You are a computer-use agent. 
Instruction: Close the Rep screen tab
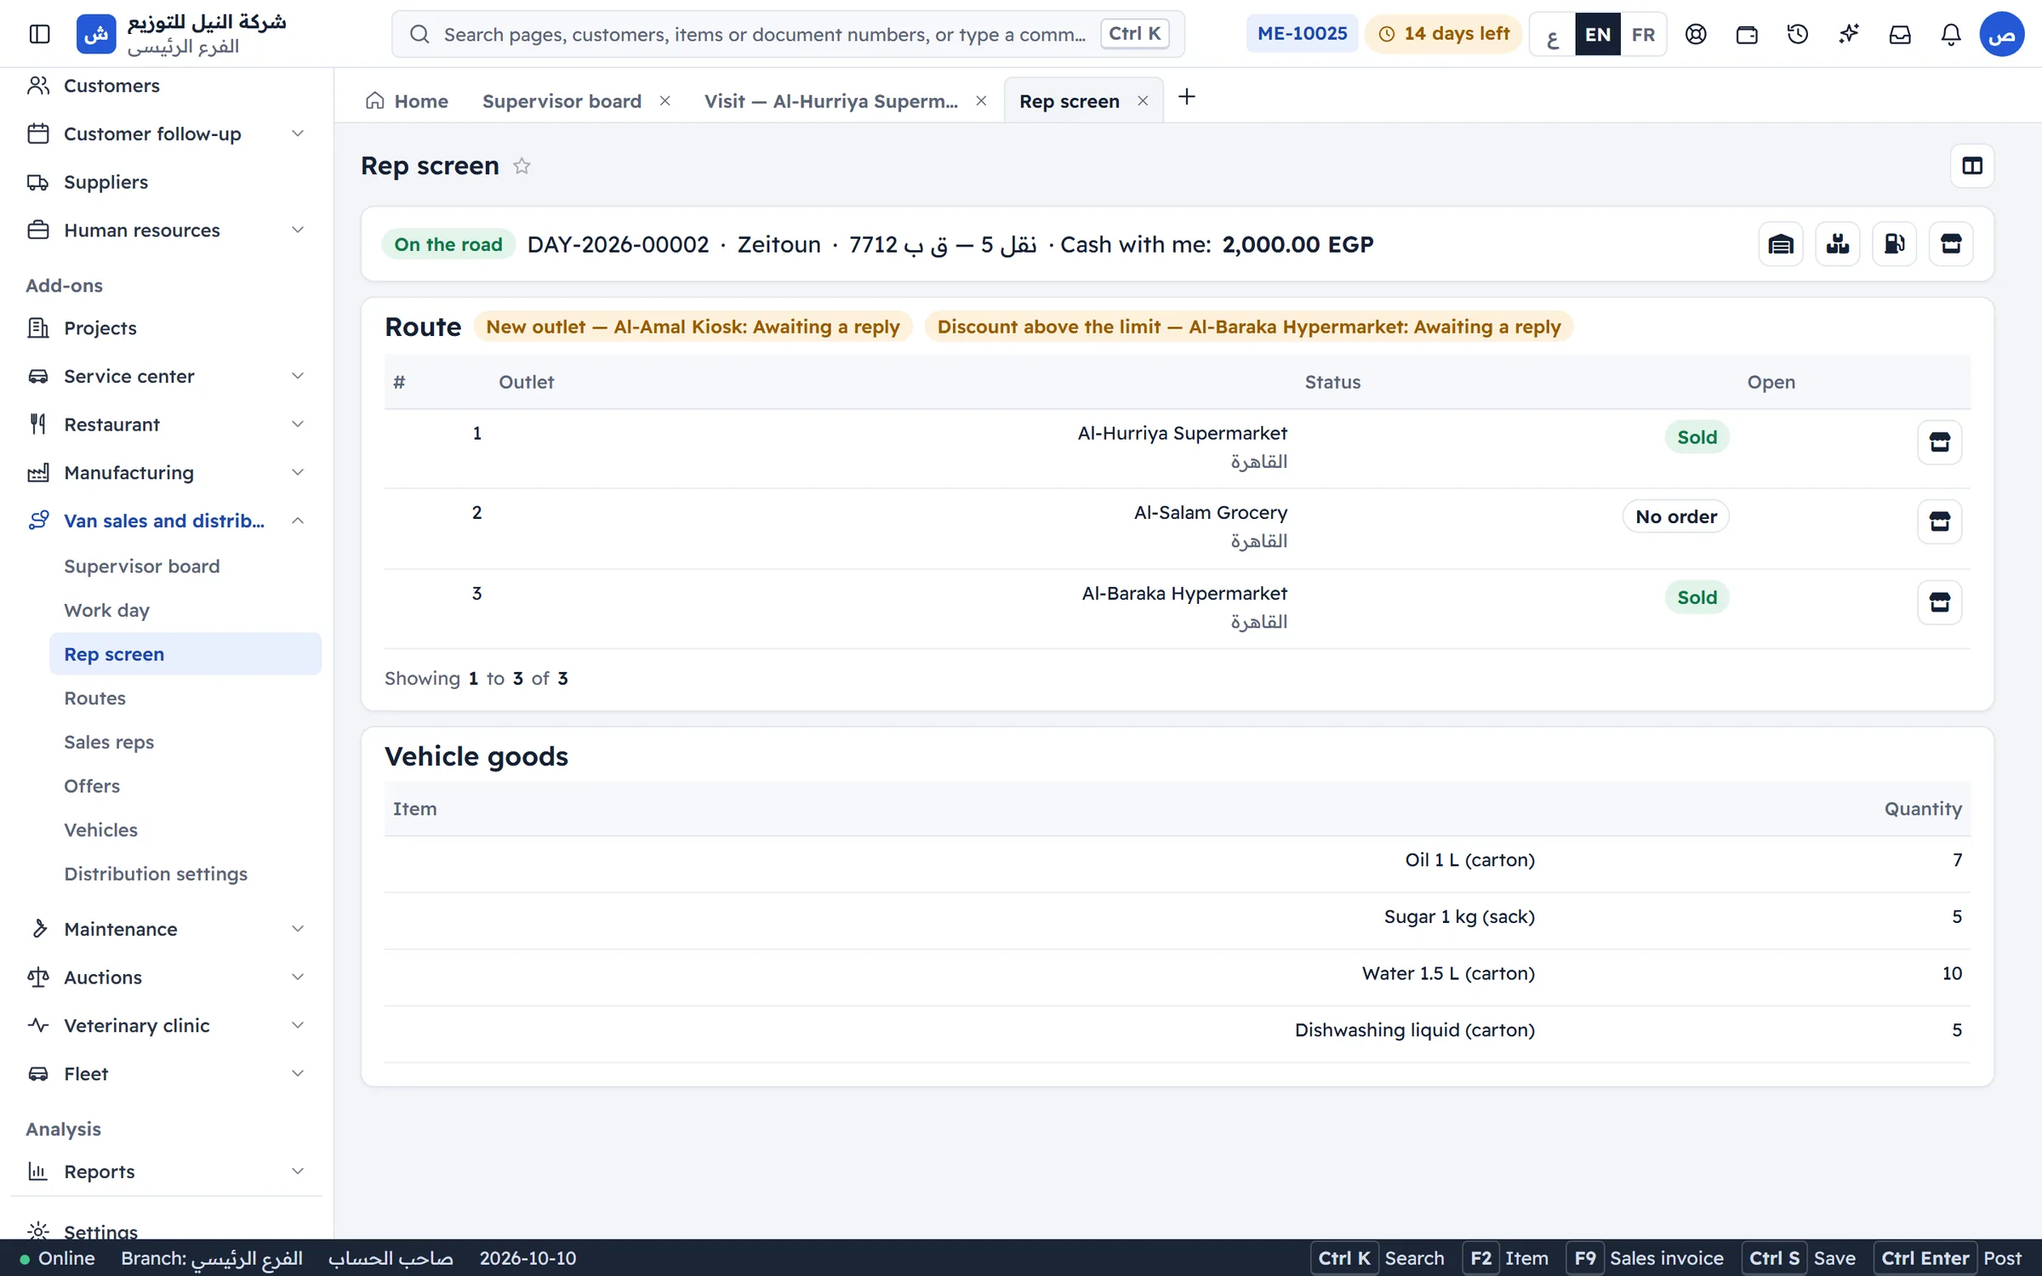[1143, 100]
